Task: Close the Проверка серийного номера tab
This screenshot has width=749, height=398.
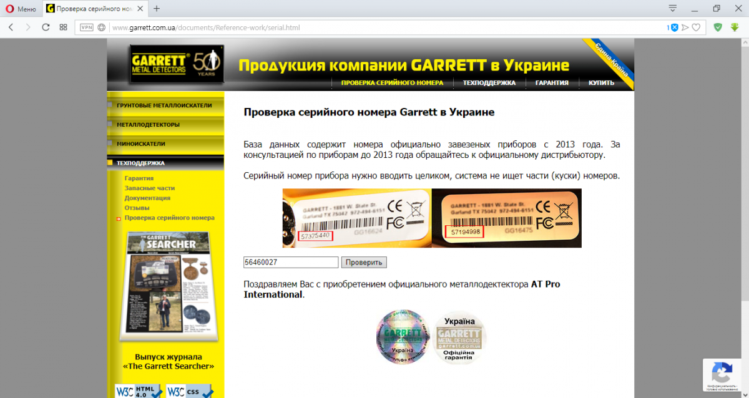Action: (x=140, y=9)
